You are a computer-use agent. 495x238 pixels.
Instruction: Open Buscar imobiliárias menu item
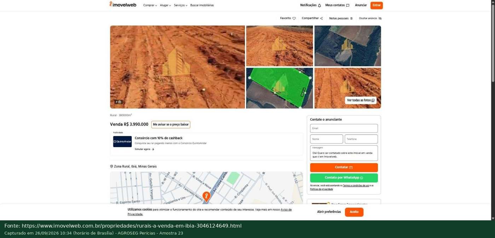tap(202, 5)
